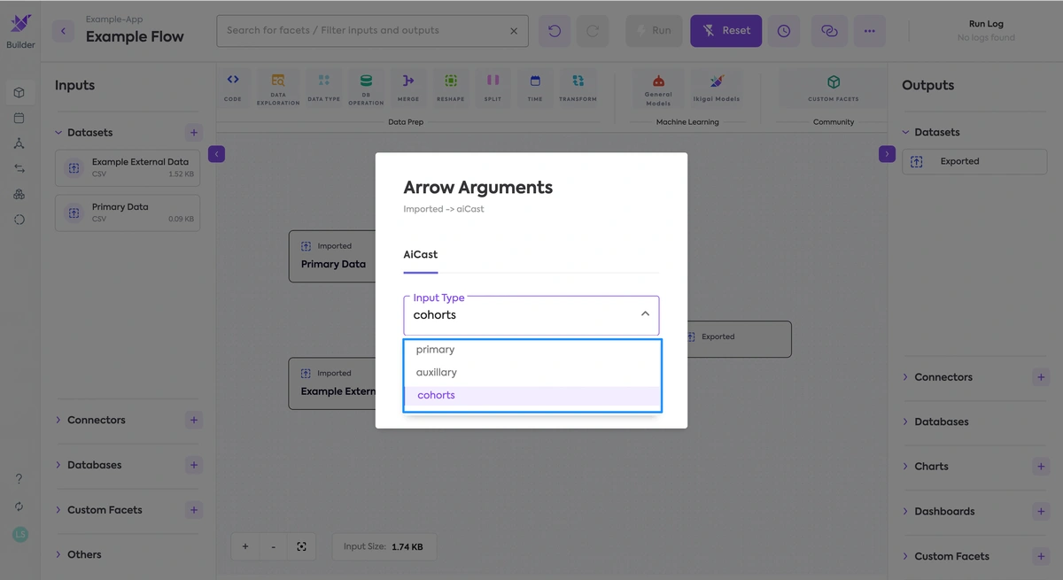Expand the Others section in Inputs
1063x580 pixels.
[59, 554]
